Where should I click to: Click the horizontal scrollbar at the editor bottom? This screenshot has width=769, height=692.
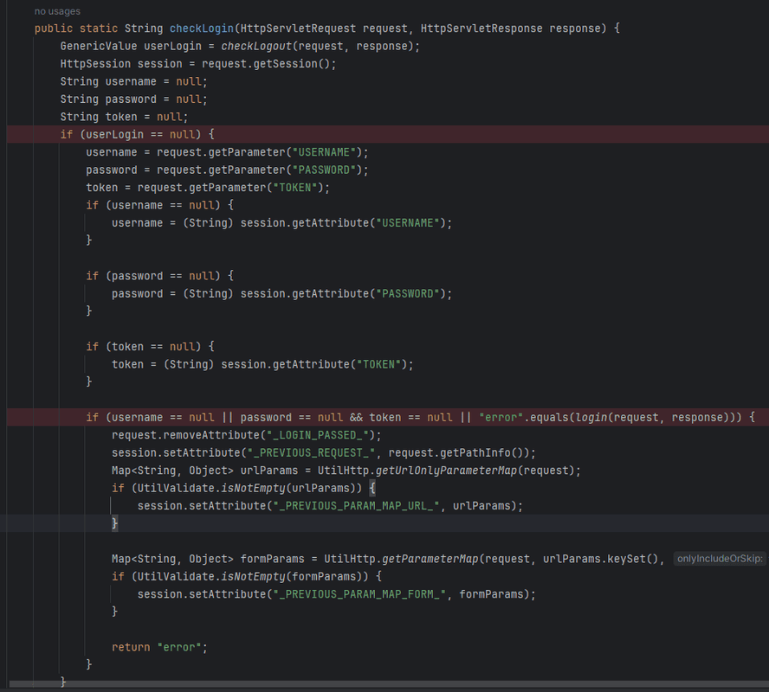pos(389,683)
